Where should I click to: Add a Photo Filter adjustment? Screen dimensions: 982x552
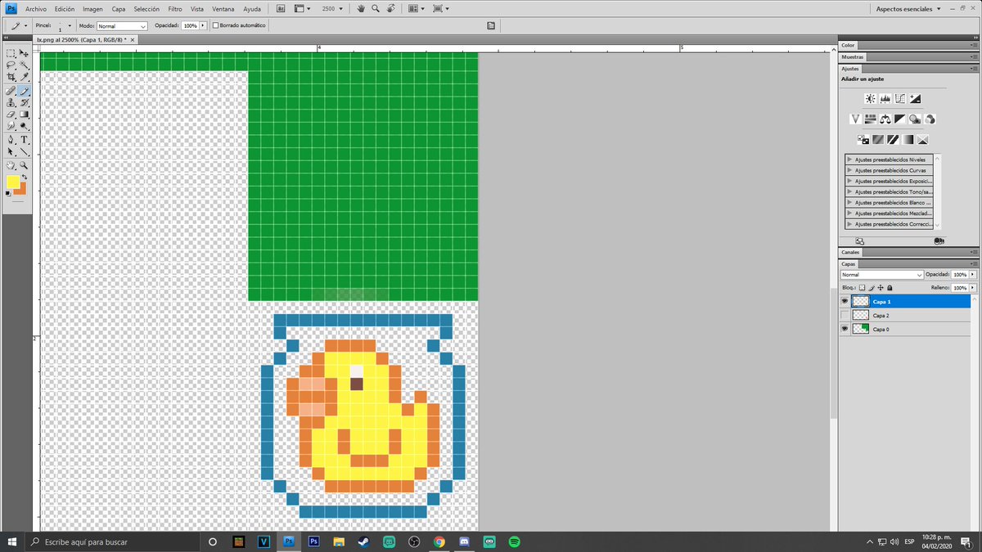[915, 119]
